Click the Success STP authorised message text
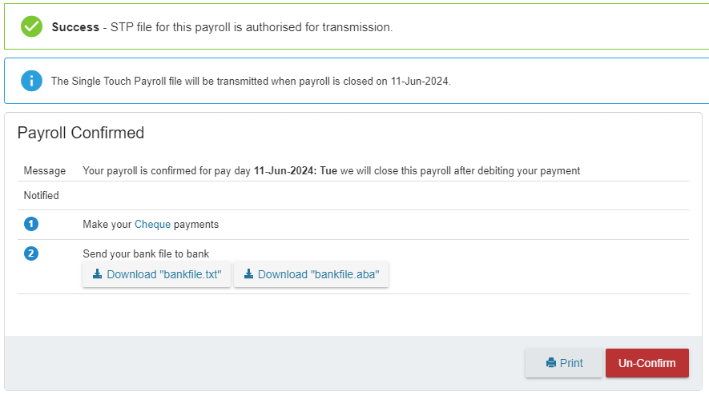709x395 pixels. 222,27
